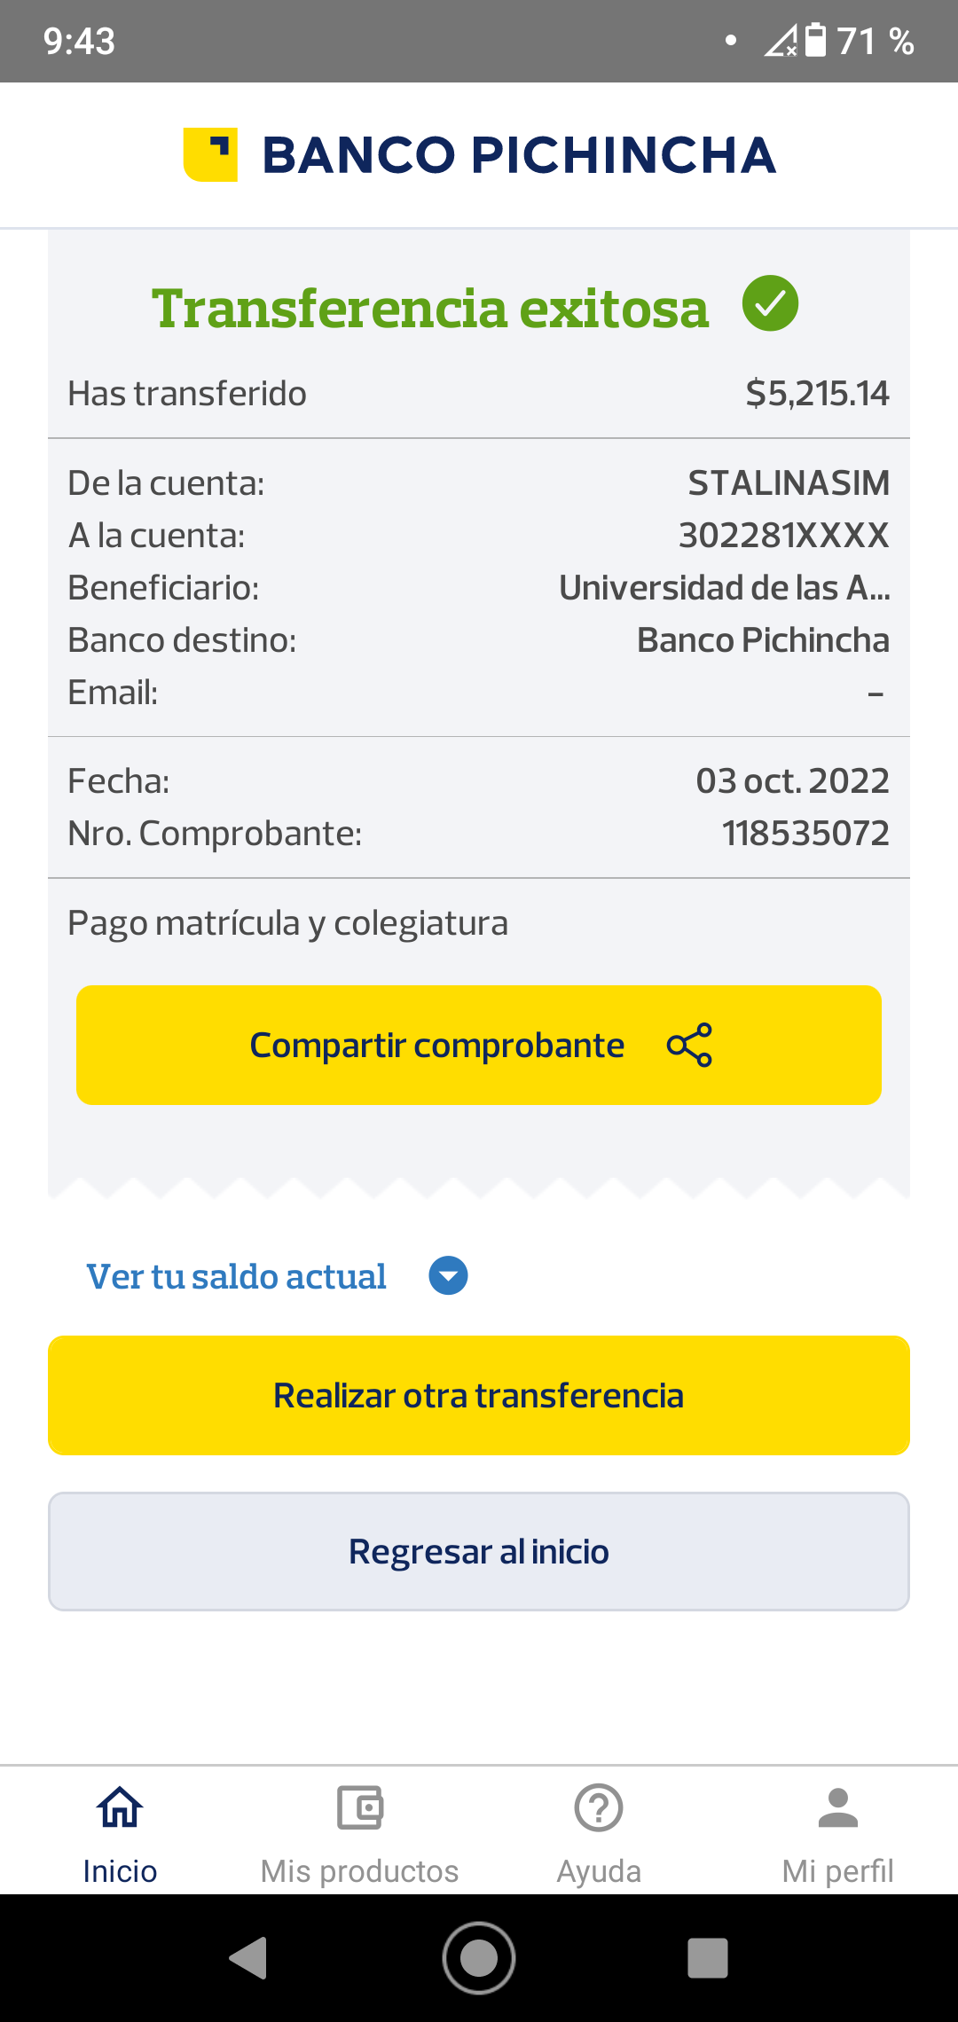Image resolution: width=958 pixels, height=2022 pixels.
Task: Tap the share icon on Compartir comprobante
Action: click(689, 1045)
